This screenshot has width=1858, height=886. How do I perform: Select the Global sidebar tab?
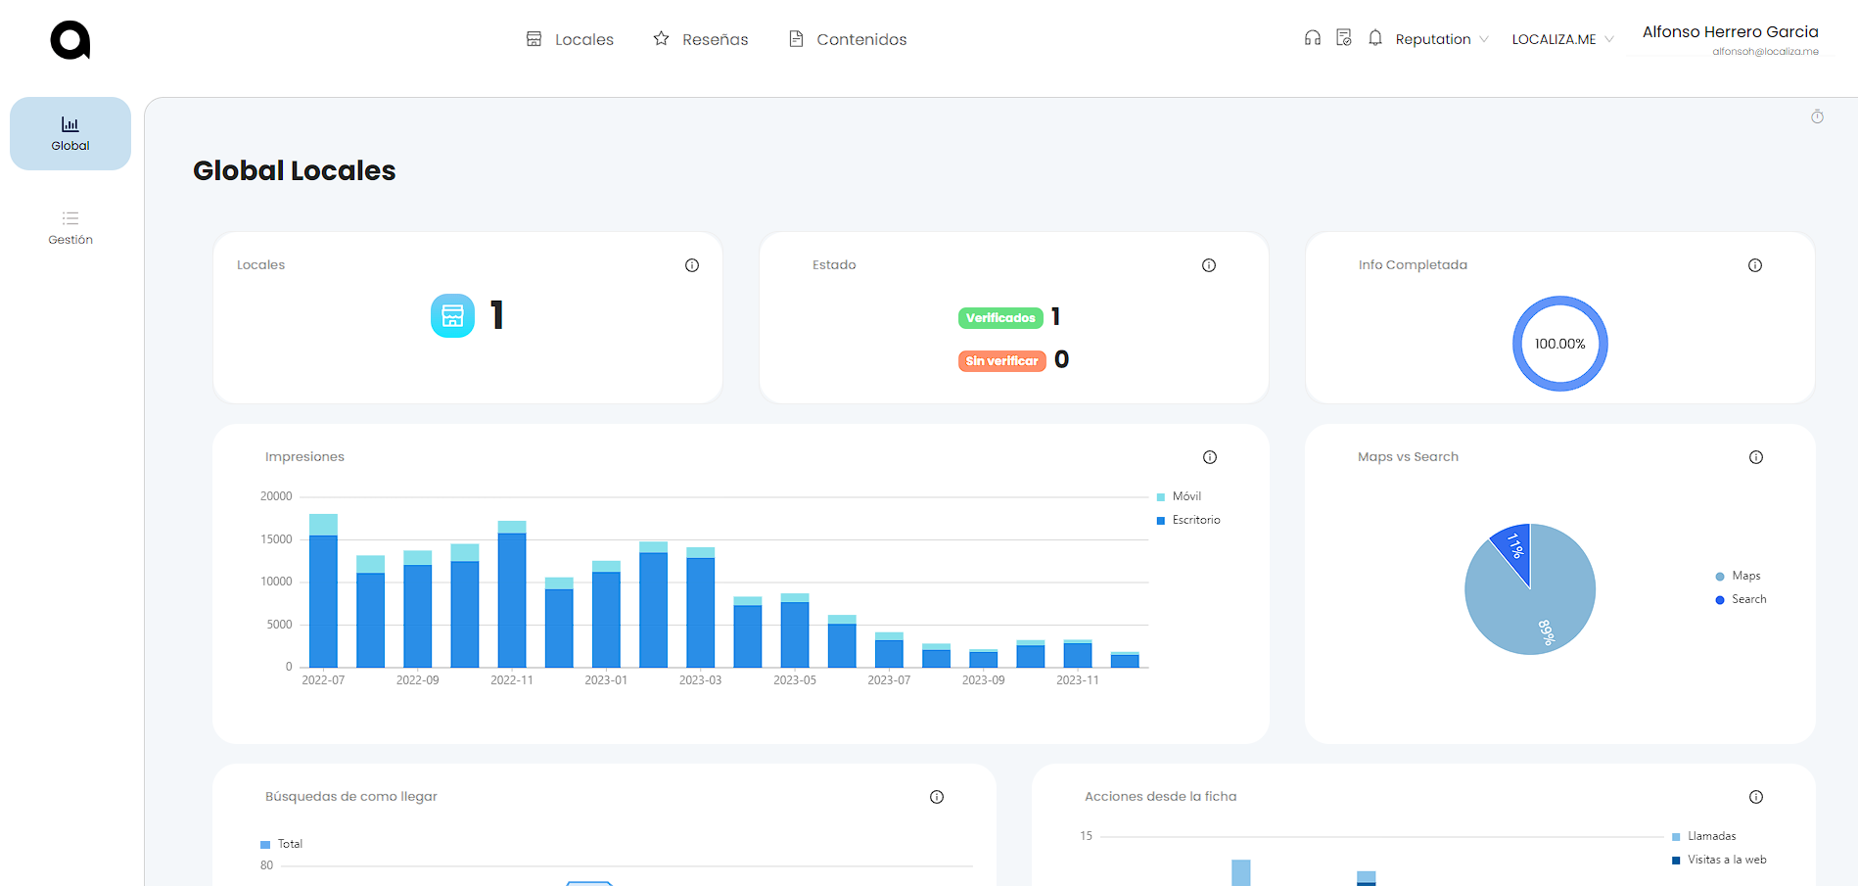[70, 134]
